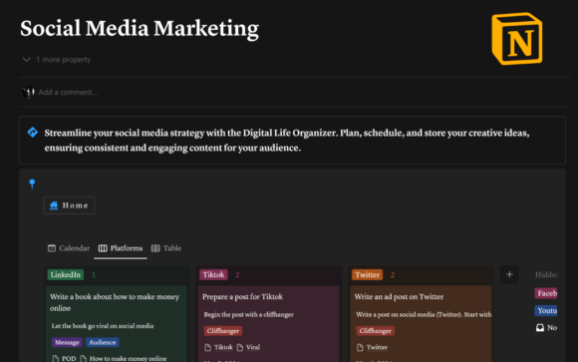
Task: Click the Twitter group count '2'
Action: (393, 274)
